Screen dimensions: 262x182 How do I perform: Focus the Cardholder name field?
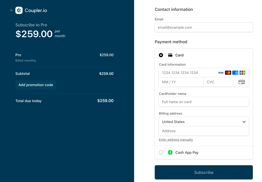pos(204,102)
